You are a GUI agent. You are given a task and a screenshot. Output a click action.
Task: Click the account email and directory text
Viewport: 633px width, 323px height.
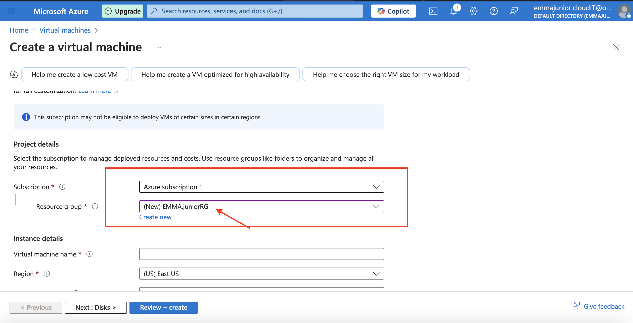point(572,12)
